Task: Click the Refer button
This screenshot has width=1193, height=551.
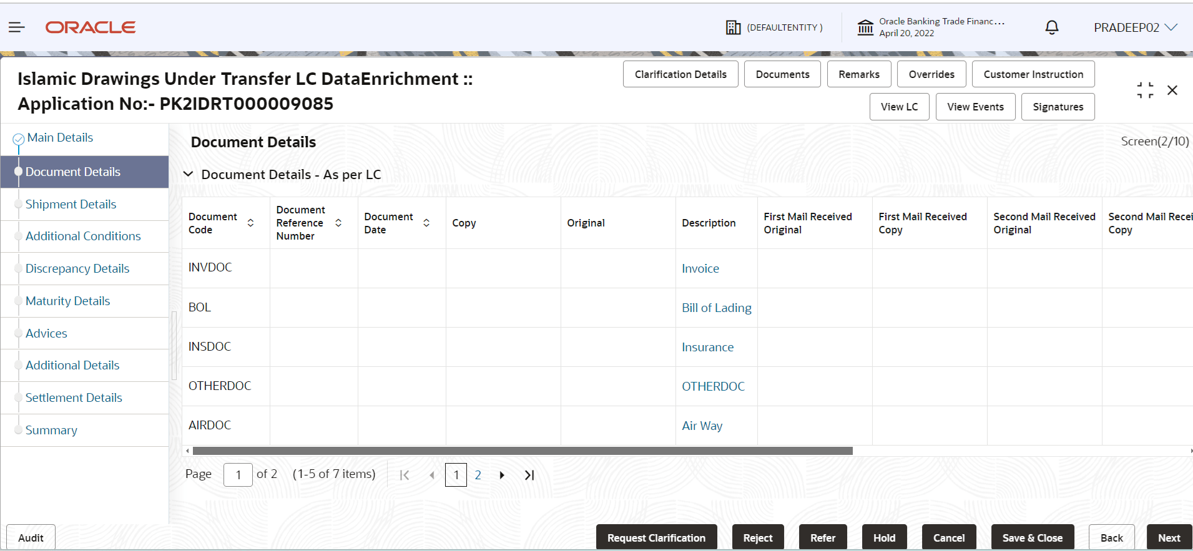Action: pos(823,537)
